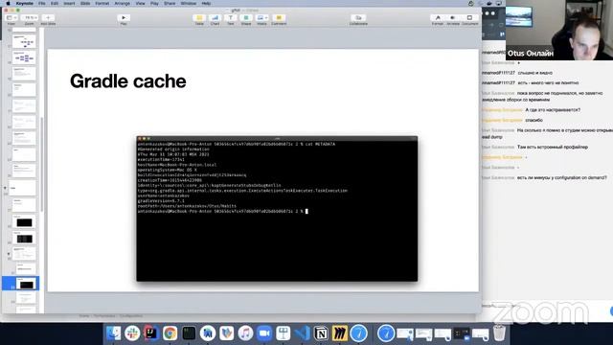This screenshot has width=613, height=345.
Task: Click the Otus Онлайн webcam video tile
Action: [559, 30]
